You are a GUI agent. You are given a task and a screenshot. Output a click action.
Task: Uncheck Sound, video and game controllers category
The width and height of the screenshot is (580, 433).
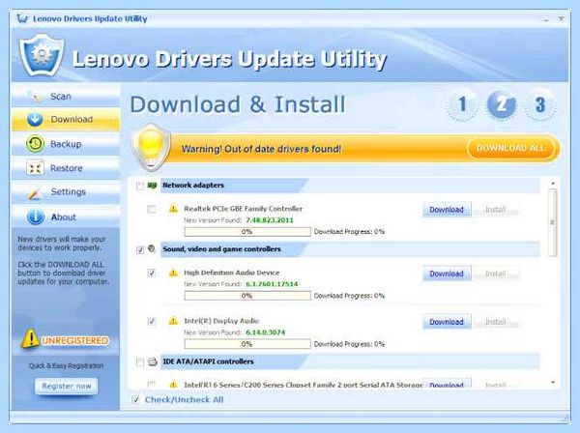(x=140, y=250)
